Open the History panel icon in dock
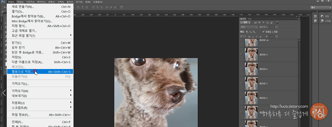 point(315,16)
